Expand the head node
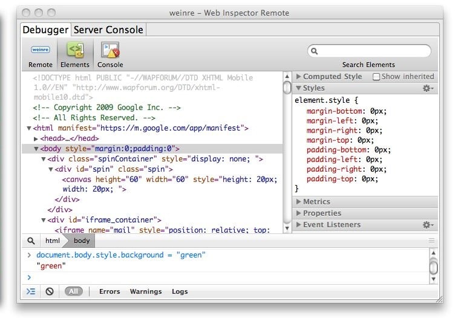 click(36, 138)
